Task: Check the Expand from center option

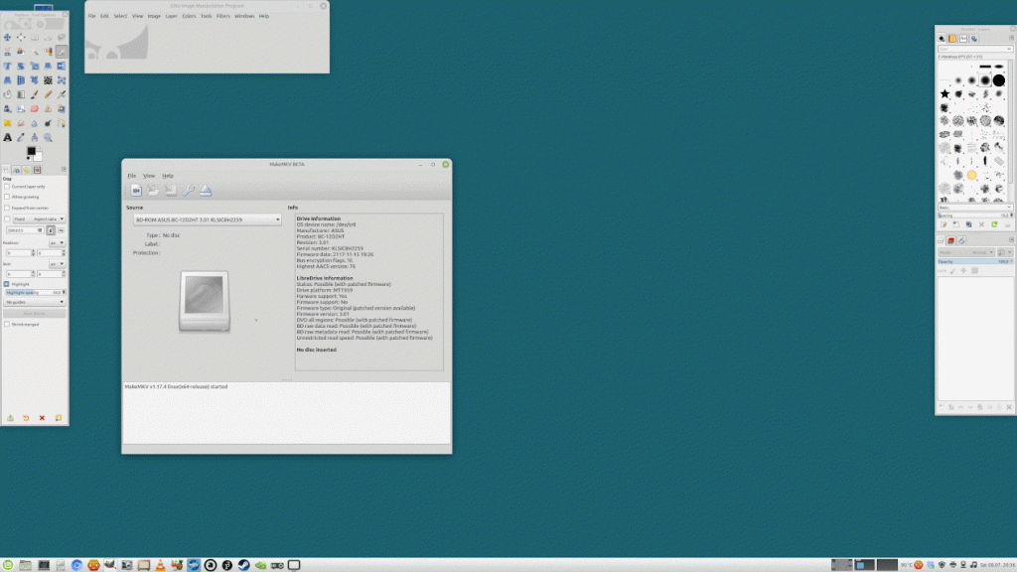Action: coord(7,209)
